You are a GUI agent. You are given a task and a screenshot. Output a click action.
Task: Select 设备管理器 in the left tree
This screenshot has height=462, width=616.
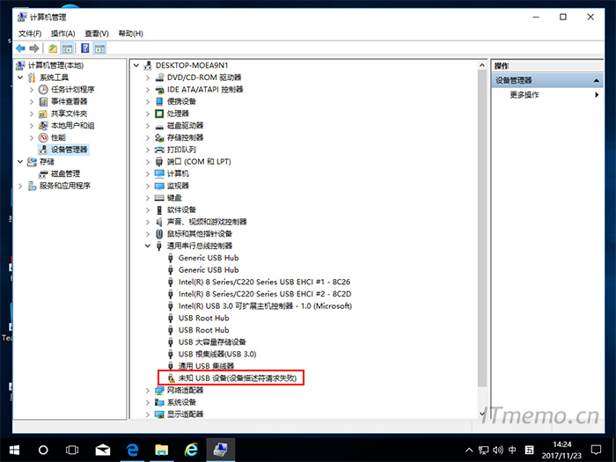[69, 150]
